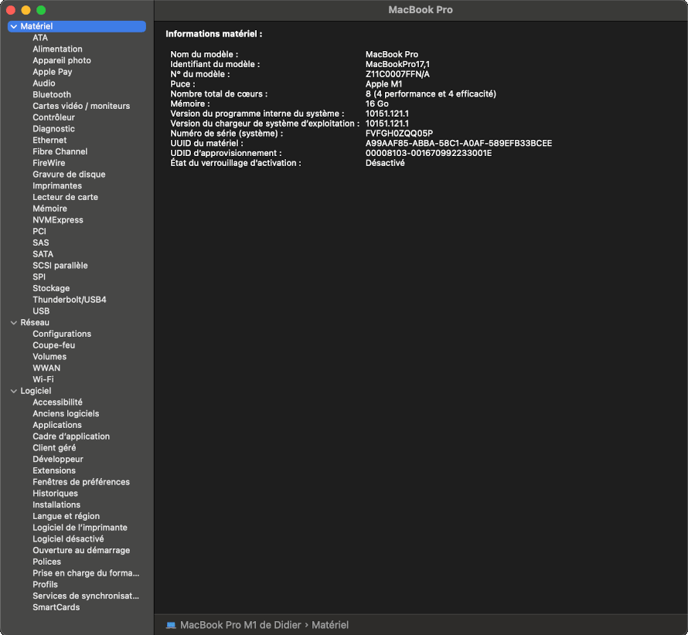Viewport: 688px width, 635px height.
Task: Open the Coupe-feu entry
Action: [x=53, y=345]
